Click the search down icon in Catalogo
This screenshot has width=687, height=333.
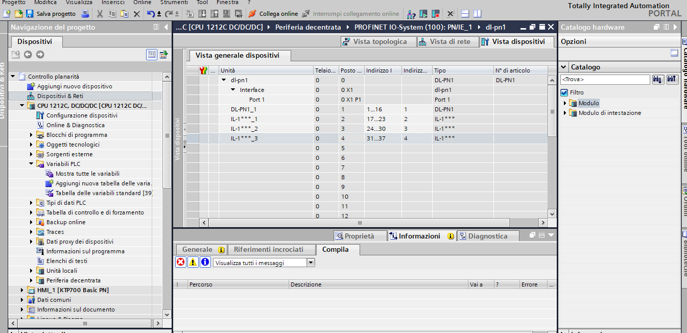pyautogui.click(x=658, y=79)
